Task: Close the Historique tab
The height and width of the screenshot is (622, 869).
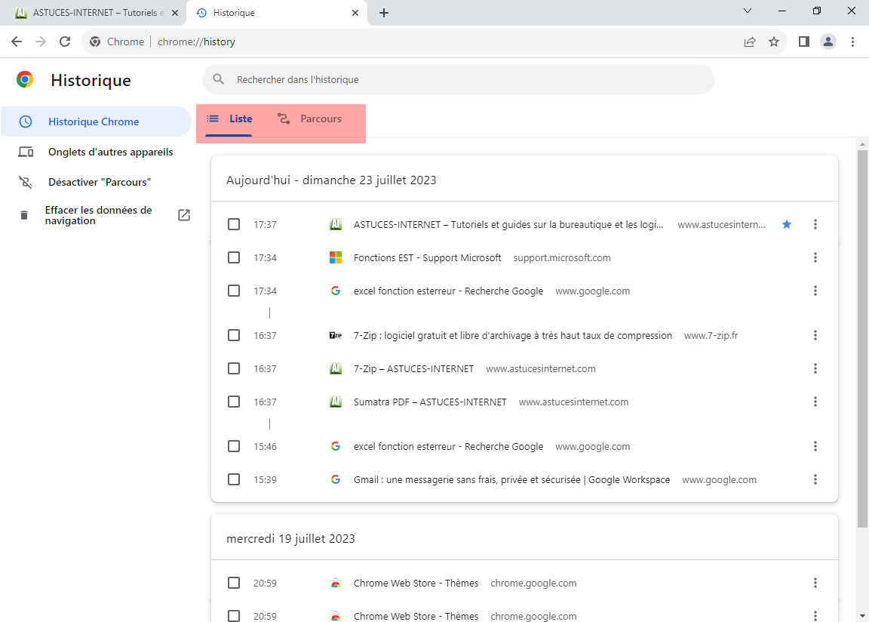Action: point(355,13)
